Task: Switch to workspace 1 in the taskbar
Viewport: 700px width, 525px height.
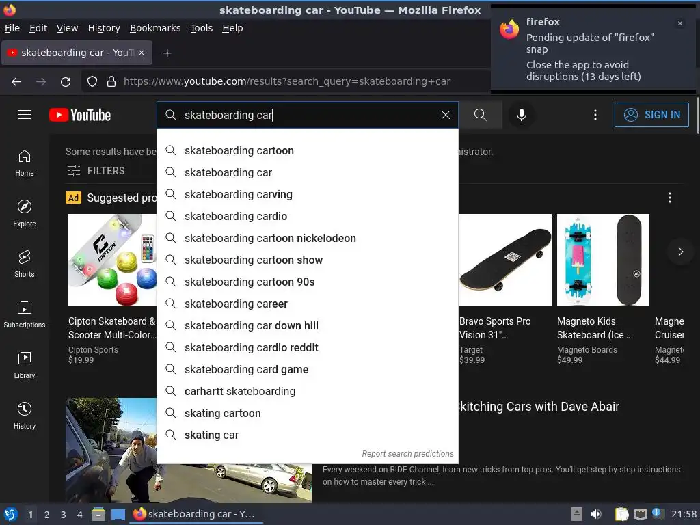Action: coord(30,515)
